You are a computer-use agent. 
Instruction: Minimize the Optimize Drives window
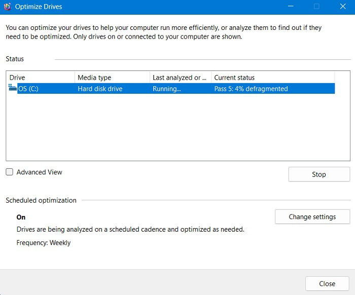291,6
